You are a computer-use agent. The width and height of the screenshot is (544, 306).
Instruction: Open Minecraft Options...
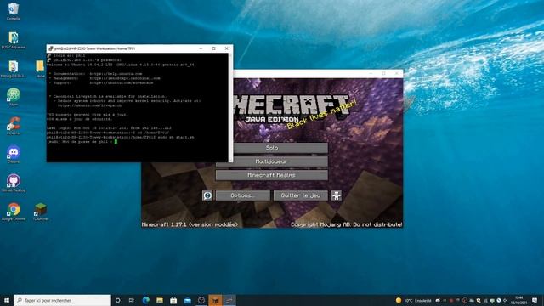click(243, 195)
